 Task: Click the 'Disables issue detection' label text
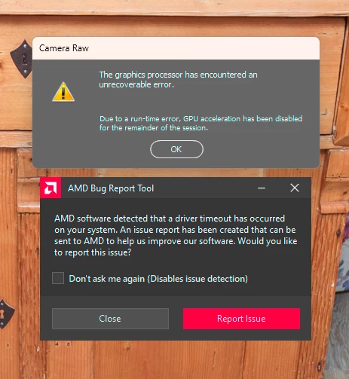[197, 279]
